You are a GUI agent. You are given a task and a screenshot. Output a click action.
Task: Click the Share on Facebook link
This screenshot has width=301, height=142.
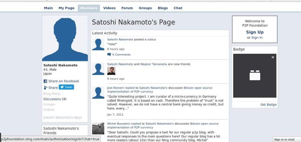(64, 81)
